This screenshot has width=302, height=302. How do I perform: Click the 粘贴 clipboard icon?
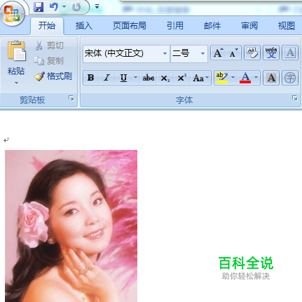click(16, 51)
